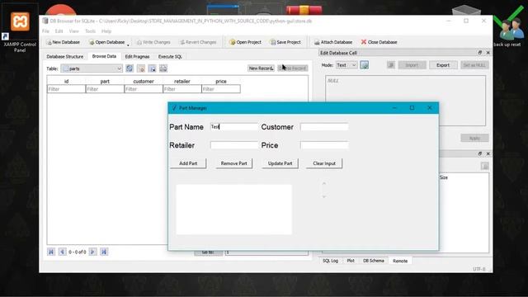Click the retailer column header
Screen dimensions: 528x297
182,81
